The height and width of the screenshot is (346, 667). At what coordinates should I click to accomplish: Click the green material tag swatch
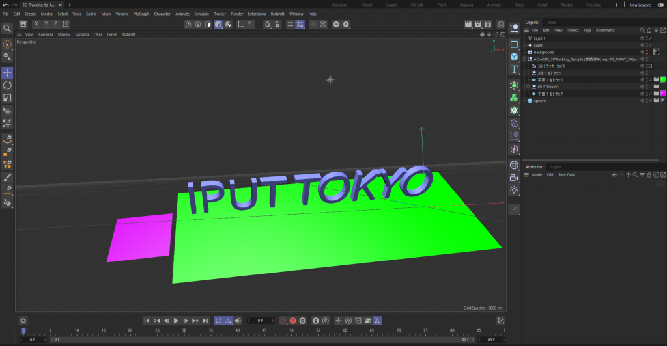[662, 79]
